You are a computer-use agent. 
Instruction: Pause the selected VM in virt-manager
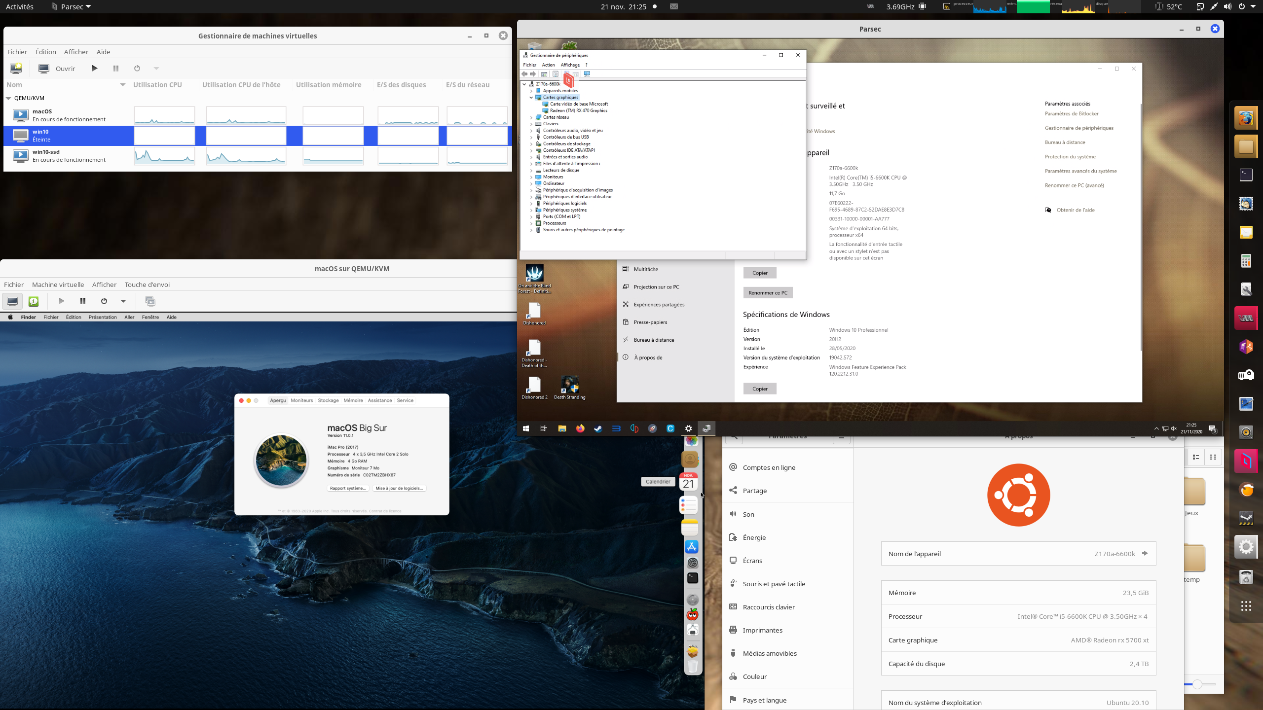pos(116,69)
